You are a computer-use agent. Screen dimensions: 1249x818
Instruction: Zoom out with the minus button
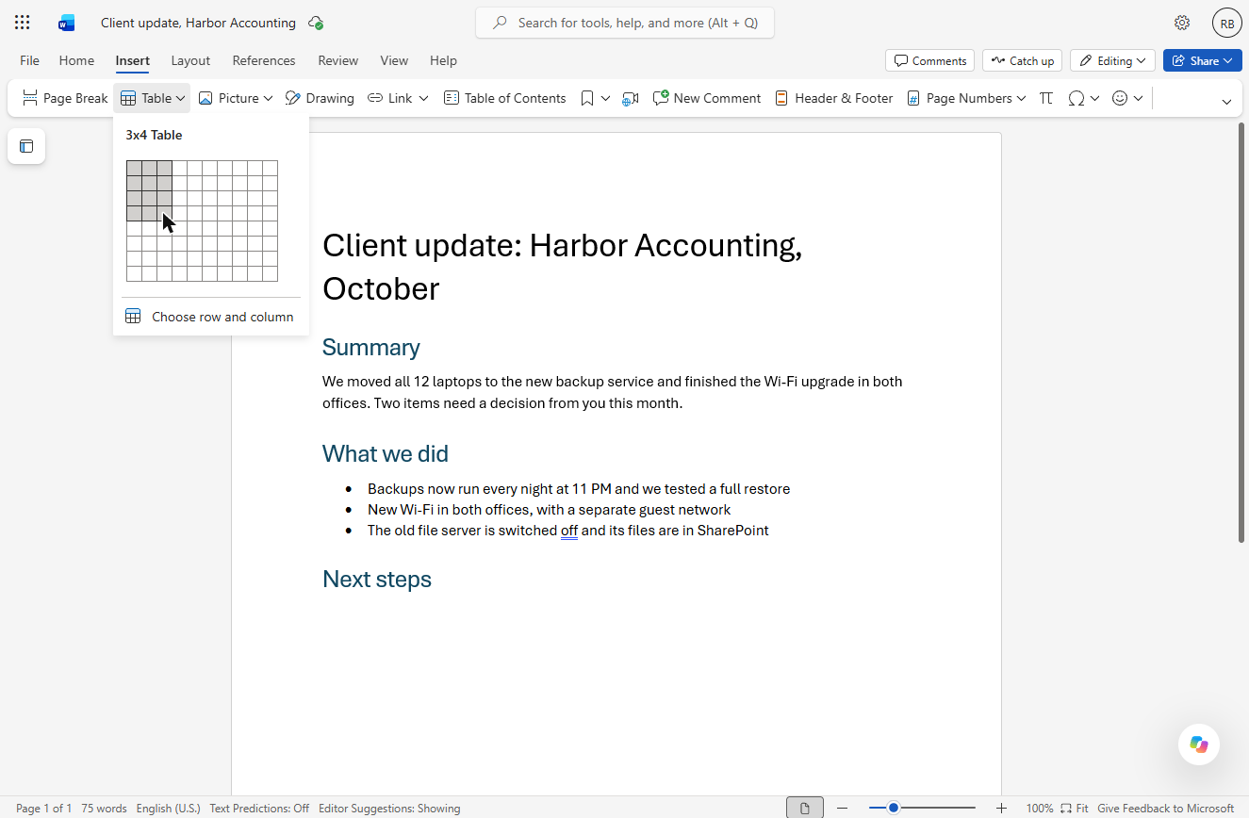[843, 808]
